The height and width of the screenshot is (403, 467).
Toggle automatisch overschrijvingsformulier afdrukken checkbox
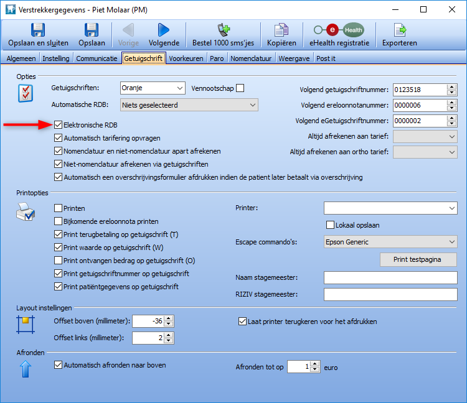pos(59,177)
